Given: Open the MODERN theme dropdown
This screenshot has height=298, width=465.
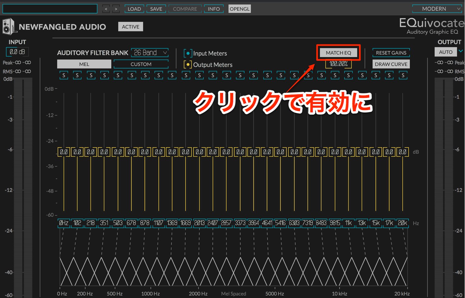Looking at the screenshot, I should tap(437, 9).
